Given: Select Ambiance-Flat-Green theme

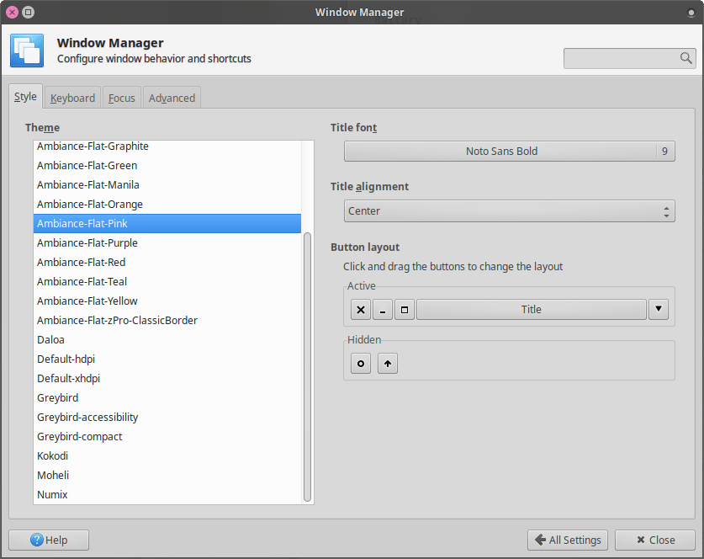Looking at the screenshot, I should pyautogui.click(x=167, y=165).
